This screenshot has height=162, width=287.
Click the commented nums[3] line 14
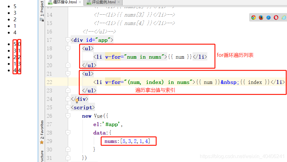tap(134, 15)
